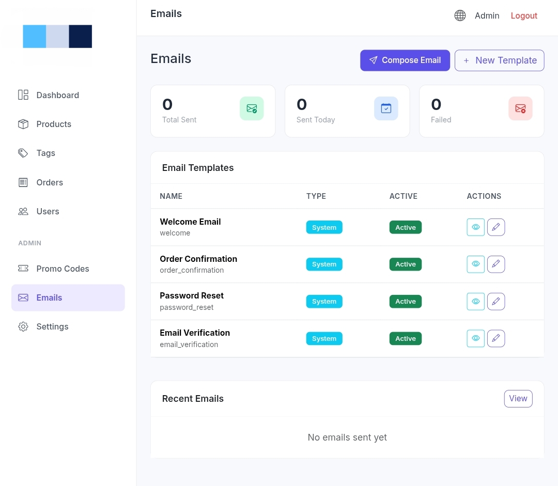Screen dimensions: 558x486
Task: Click the ACTIONS column header
Action: coord(484,196)
